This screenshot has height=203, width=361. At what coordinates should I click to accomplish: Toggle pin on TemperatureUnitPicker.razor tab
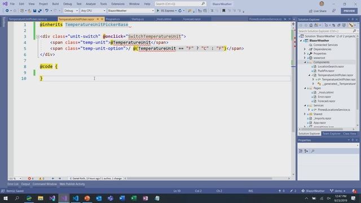pyautogui.click(x=98, y=19)
